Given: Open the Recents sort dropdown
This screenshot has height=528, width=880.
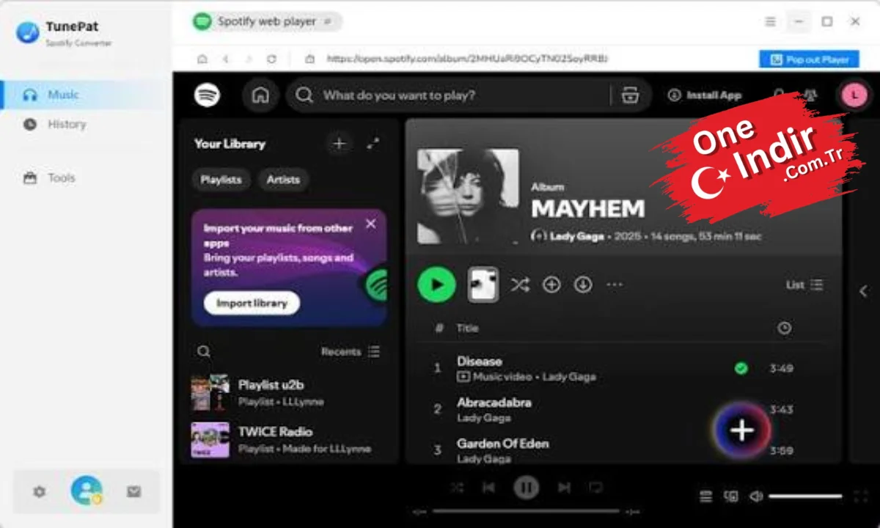Looking at the screenshot, I should coord(351,352).
